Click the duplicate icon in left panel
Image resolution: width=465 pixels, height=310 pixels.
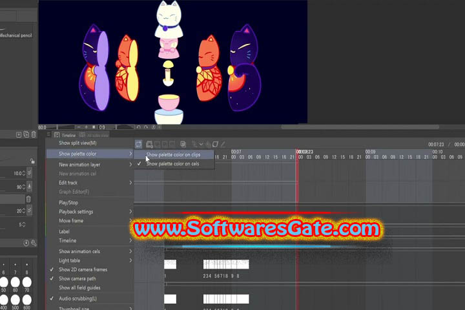[x=26, y=135]
